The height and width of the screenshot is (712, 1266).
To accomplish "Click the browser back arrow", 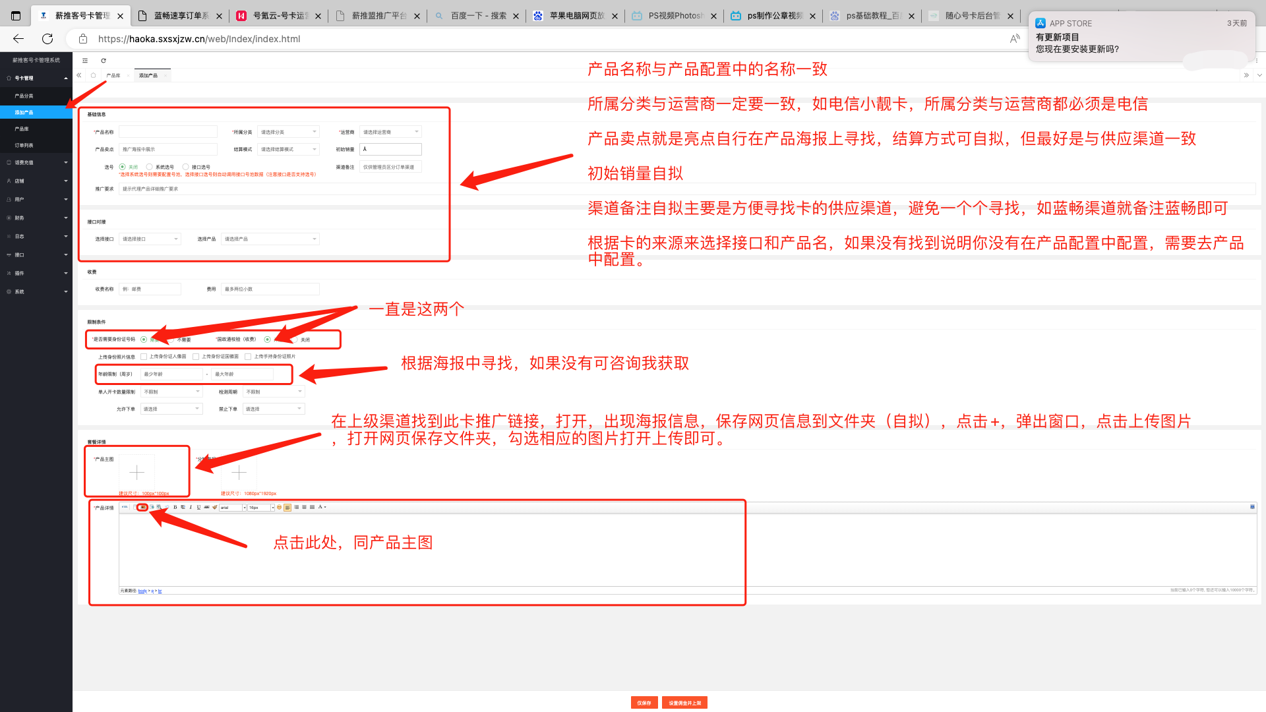I will pyautogui.click(x=18, y=39).
